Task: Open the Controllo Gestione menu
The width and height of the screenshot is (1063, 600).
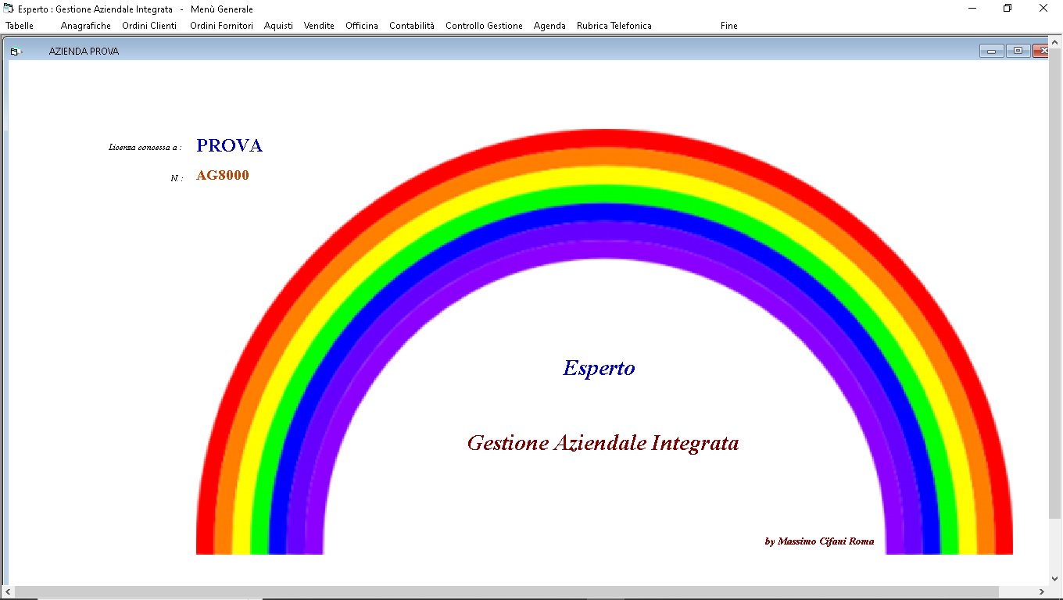Action: (x=484, y=26)
